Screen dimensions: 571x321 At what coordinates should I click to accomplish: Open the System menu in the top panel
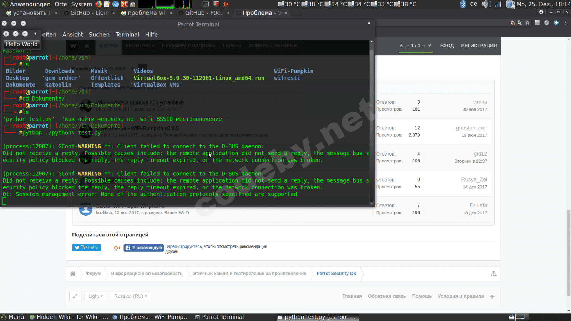click(x=82, y=4)
